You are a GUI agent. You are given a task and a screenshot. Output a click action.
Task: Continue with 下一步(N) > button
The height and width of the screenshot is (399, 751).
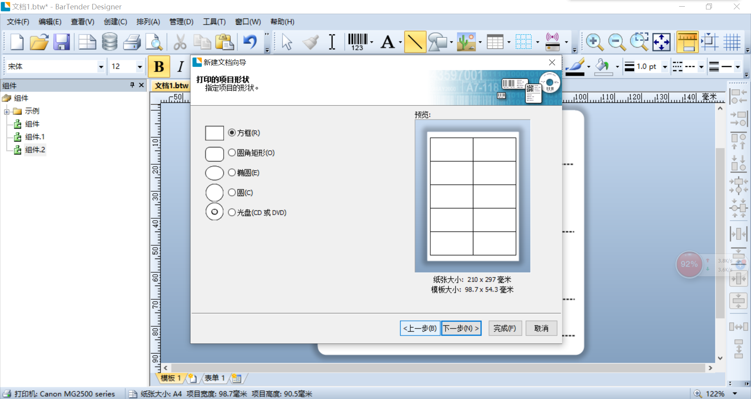461,328
